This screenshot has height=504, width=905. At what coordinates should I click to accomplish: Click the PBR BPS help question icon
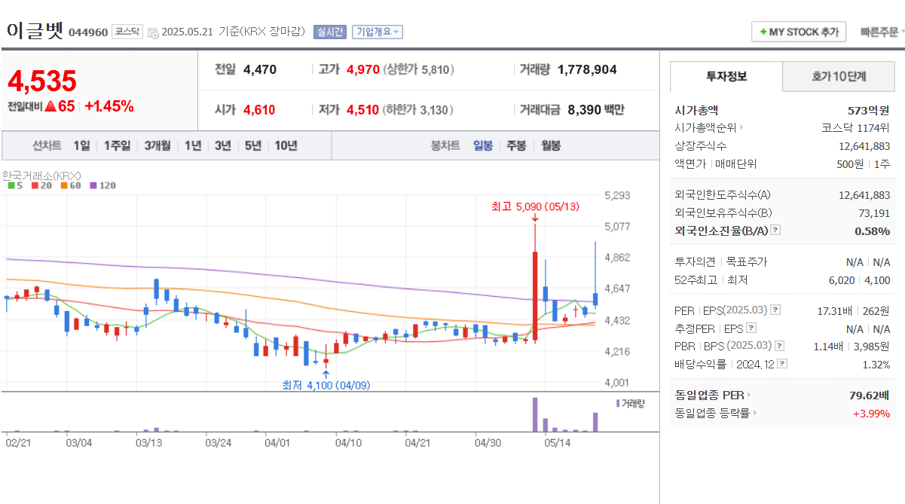779,347
